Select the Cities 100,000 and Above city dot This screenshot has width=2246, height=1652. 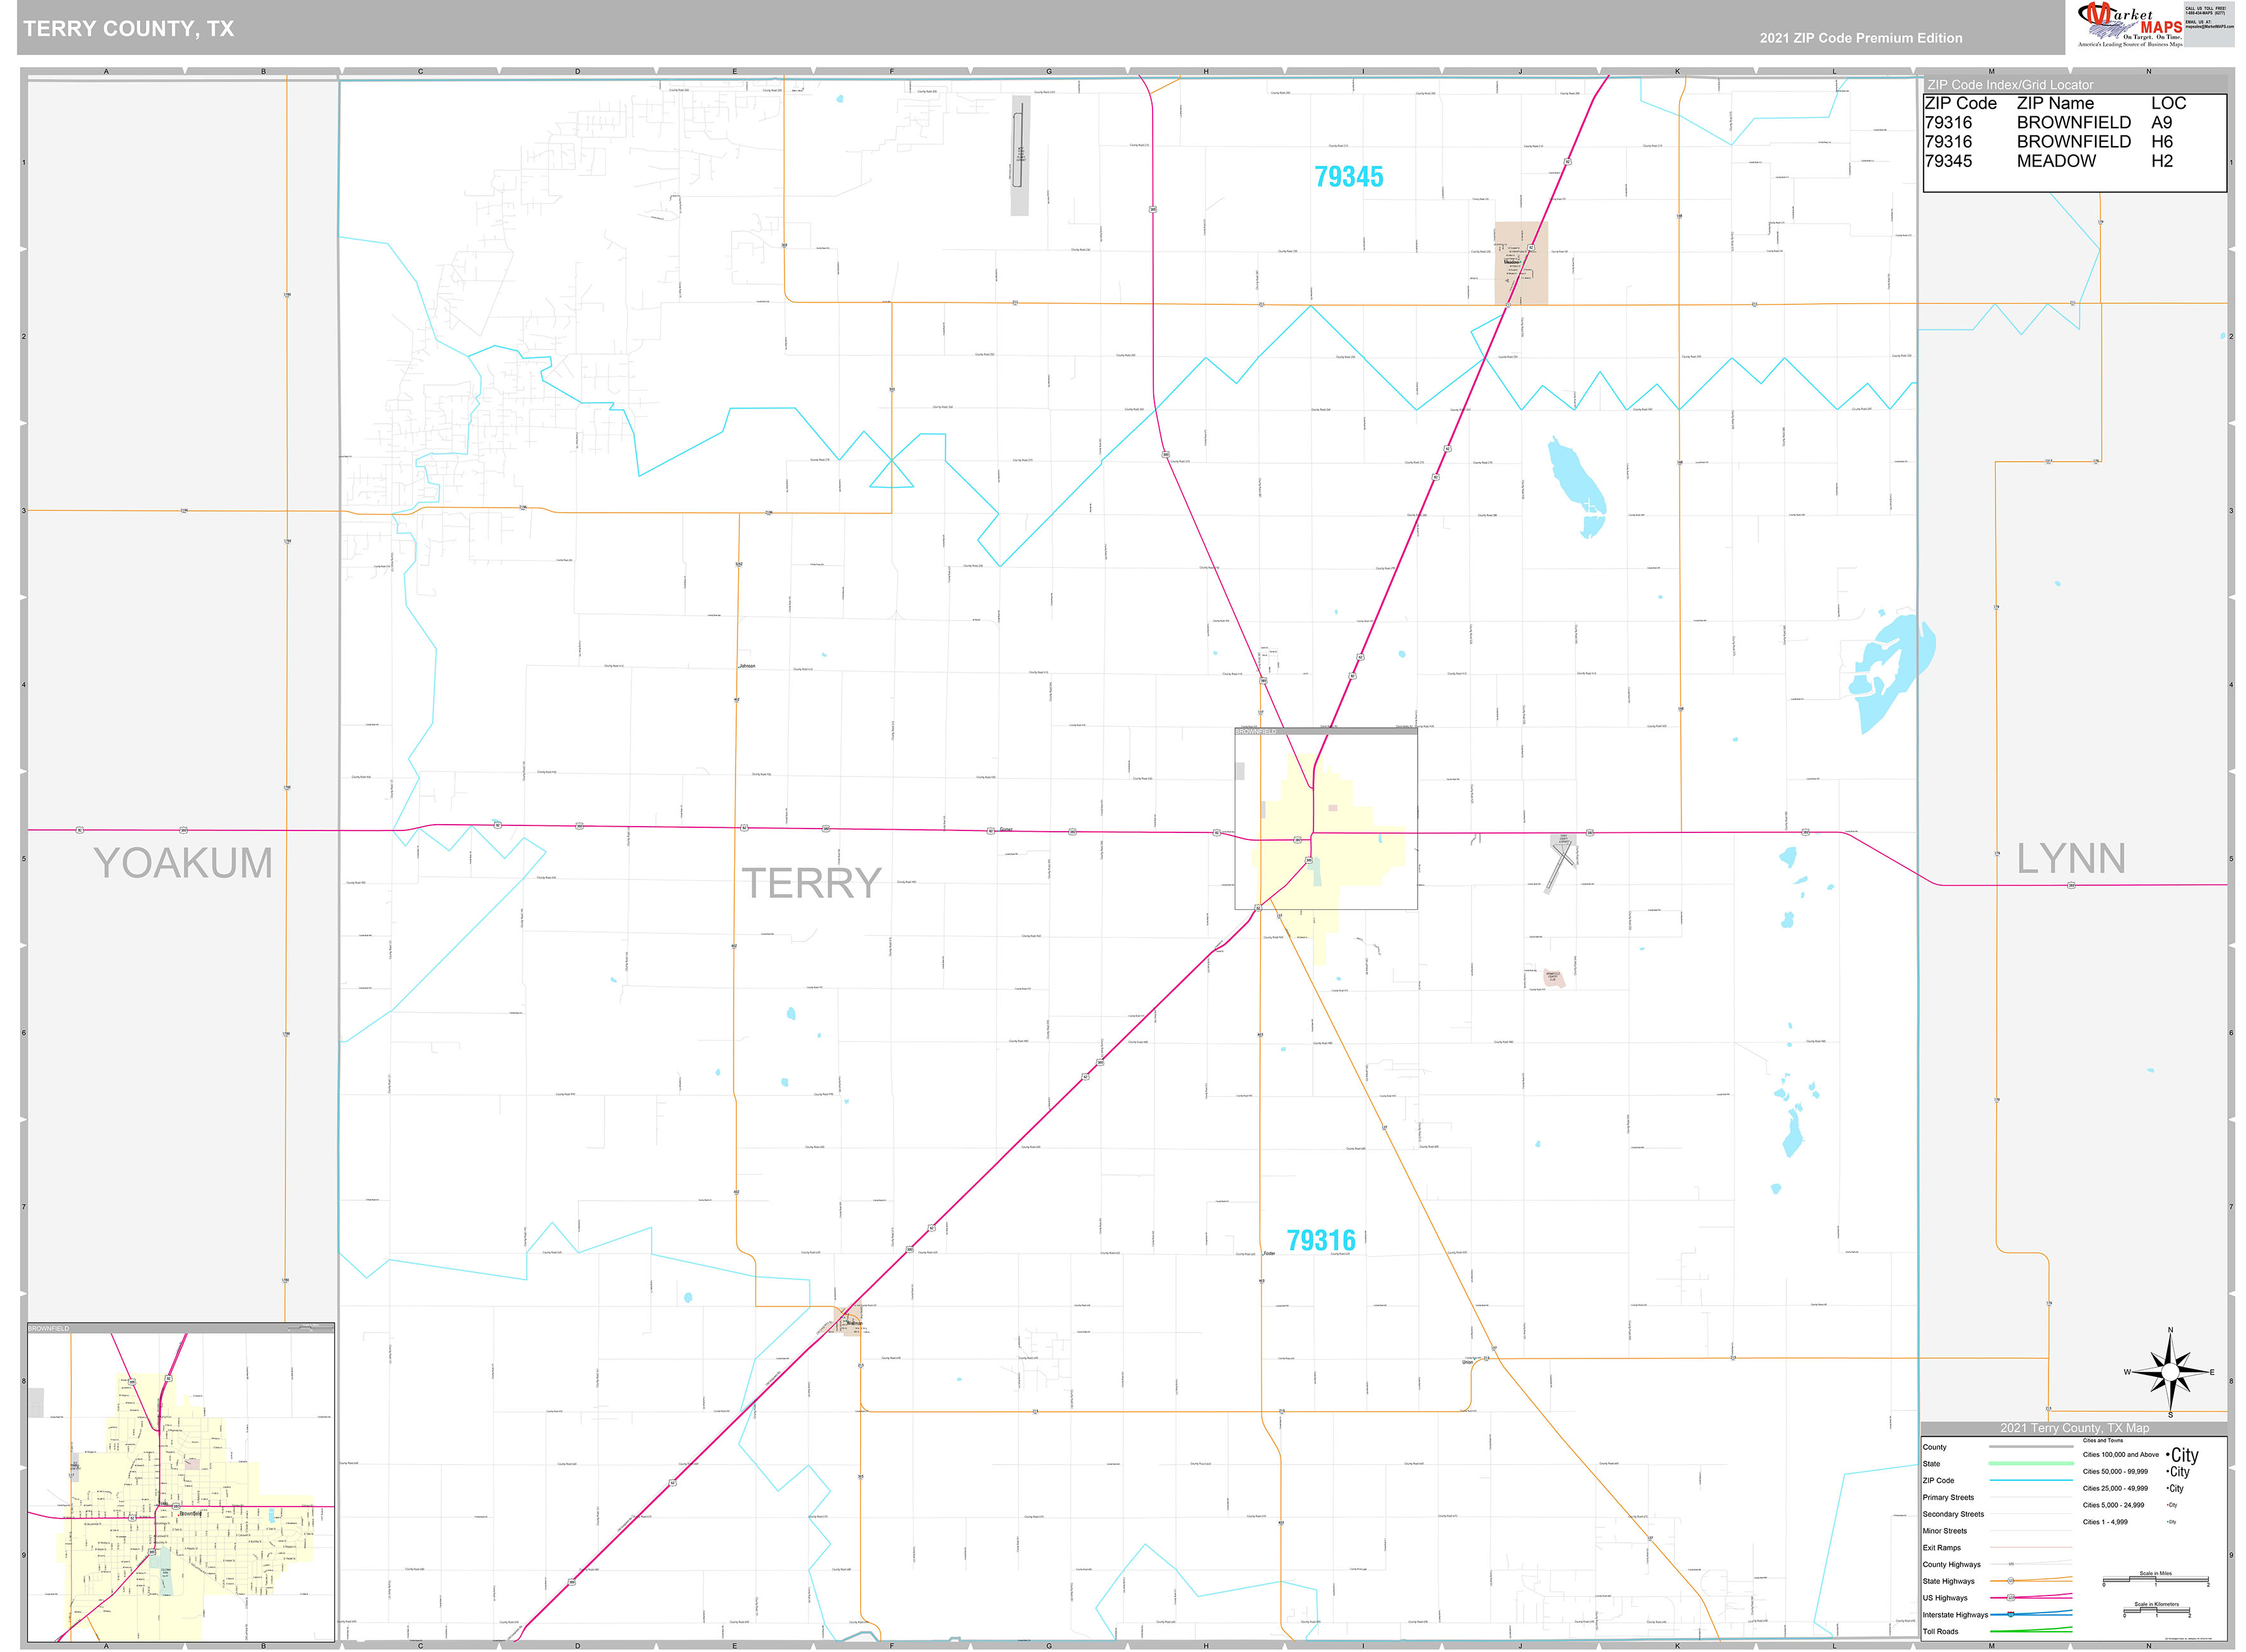point(2167,1456)
